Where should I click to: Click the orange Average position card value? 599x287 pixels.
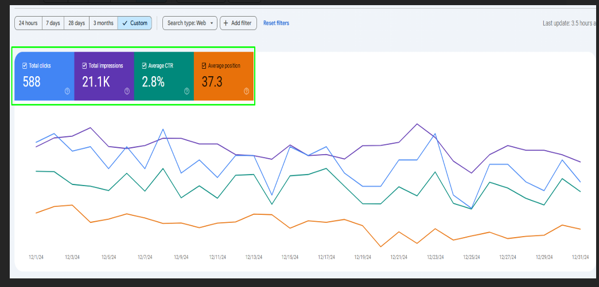tap(212, 82)
